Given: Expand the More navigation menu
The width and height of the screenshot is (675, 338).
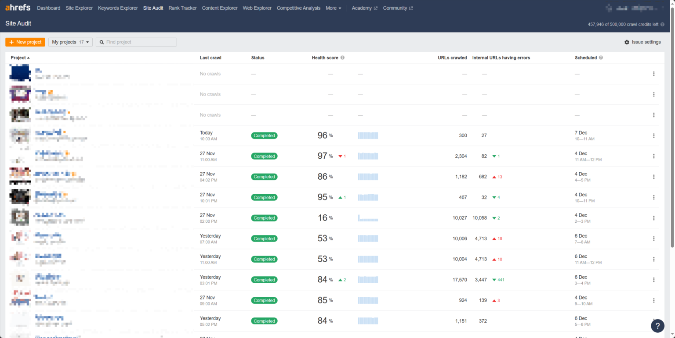Looking at the screenshot, I should point(333,8).
